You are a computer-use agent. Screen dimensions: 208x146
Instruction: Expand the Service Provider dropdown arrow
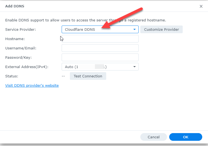[x=134, y=29]
